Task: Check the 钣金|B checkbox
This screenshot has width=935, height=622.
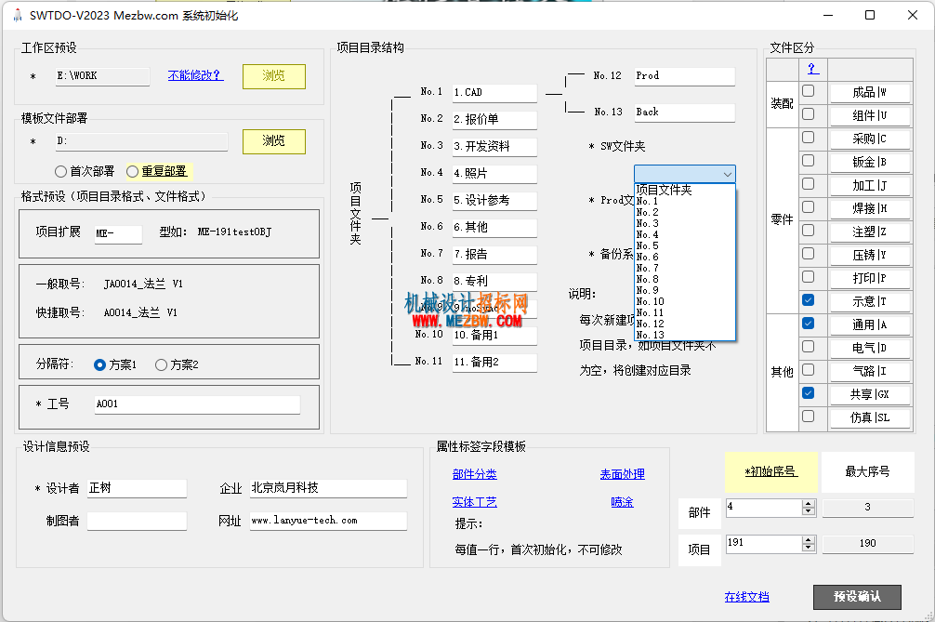Action: [x=808, y=161]
